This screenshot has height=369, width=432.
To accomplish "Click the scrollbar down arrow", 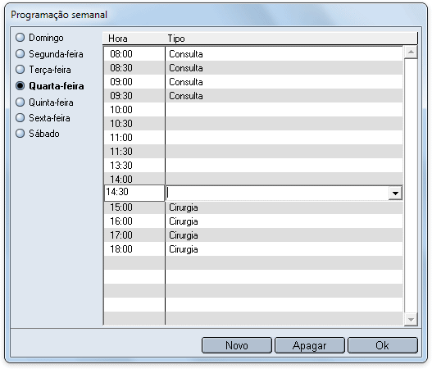I will click(x=411, y=320).
